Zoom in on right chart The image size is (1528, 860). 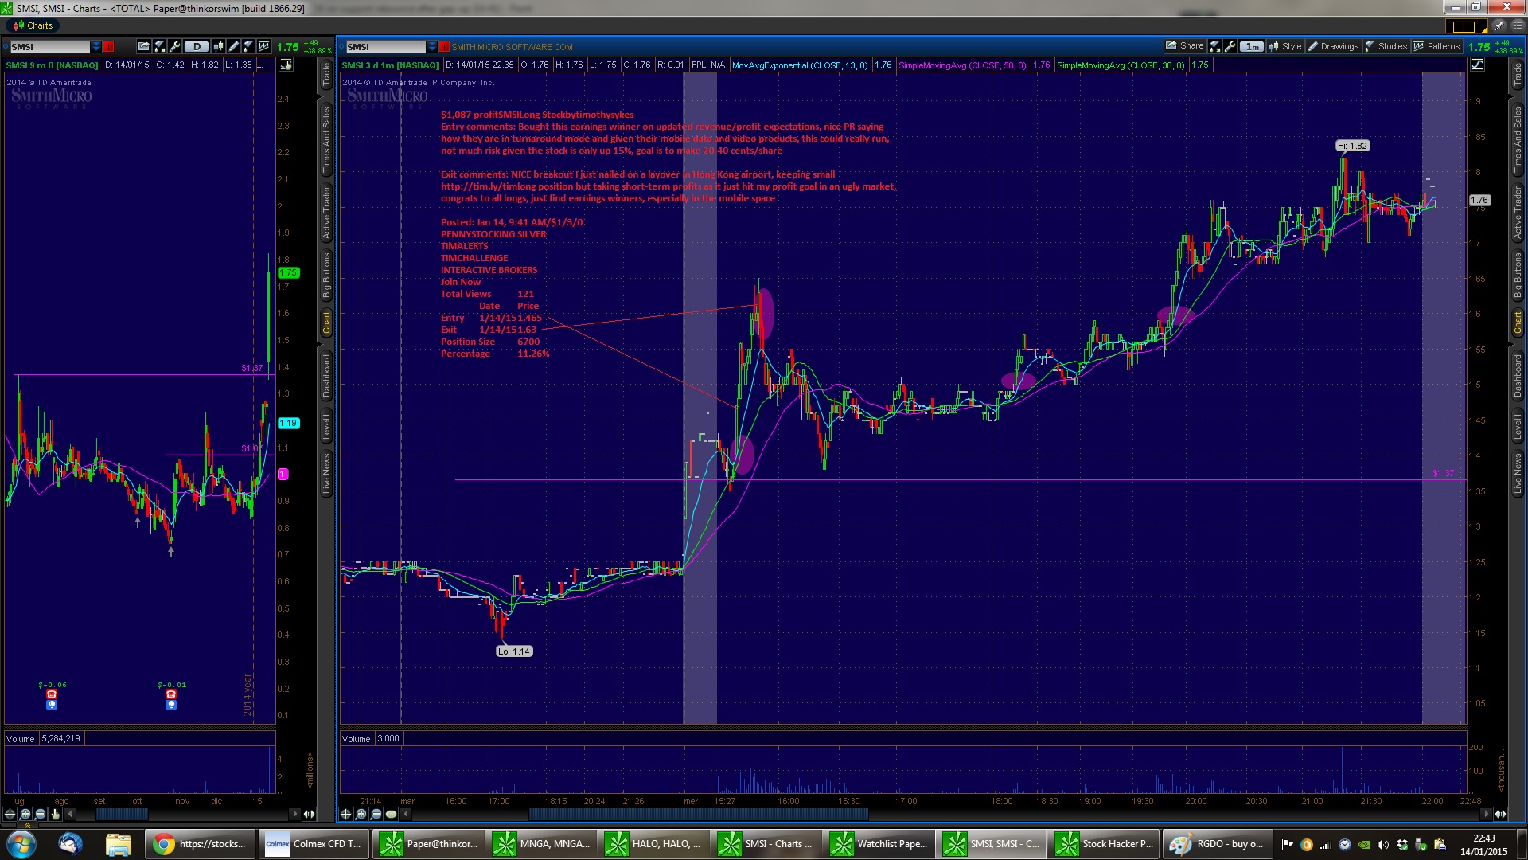click(x=361, y=814)
